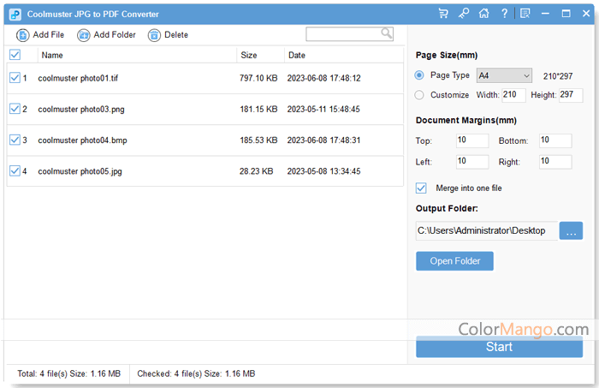Image resolution: width=599 pixels, height=388 pixels.
Task: Click the Add File plus icon
Action: pos(22,35)
